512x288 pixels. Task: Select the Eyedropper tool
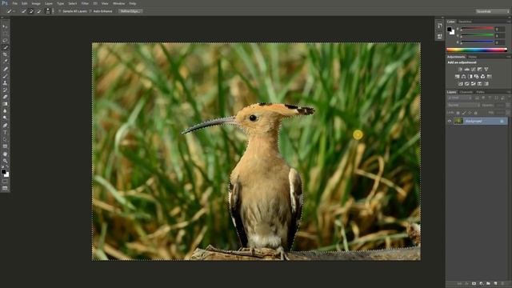pyautogui.click(x=5, y=62)
